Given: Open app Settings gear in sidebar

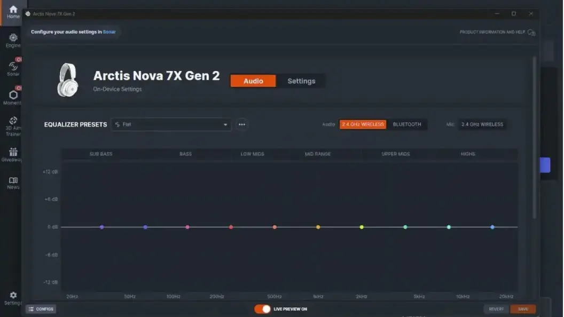Looking at the screenshot, I should pos(13,298).
